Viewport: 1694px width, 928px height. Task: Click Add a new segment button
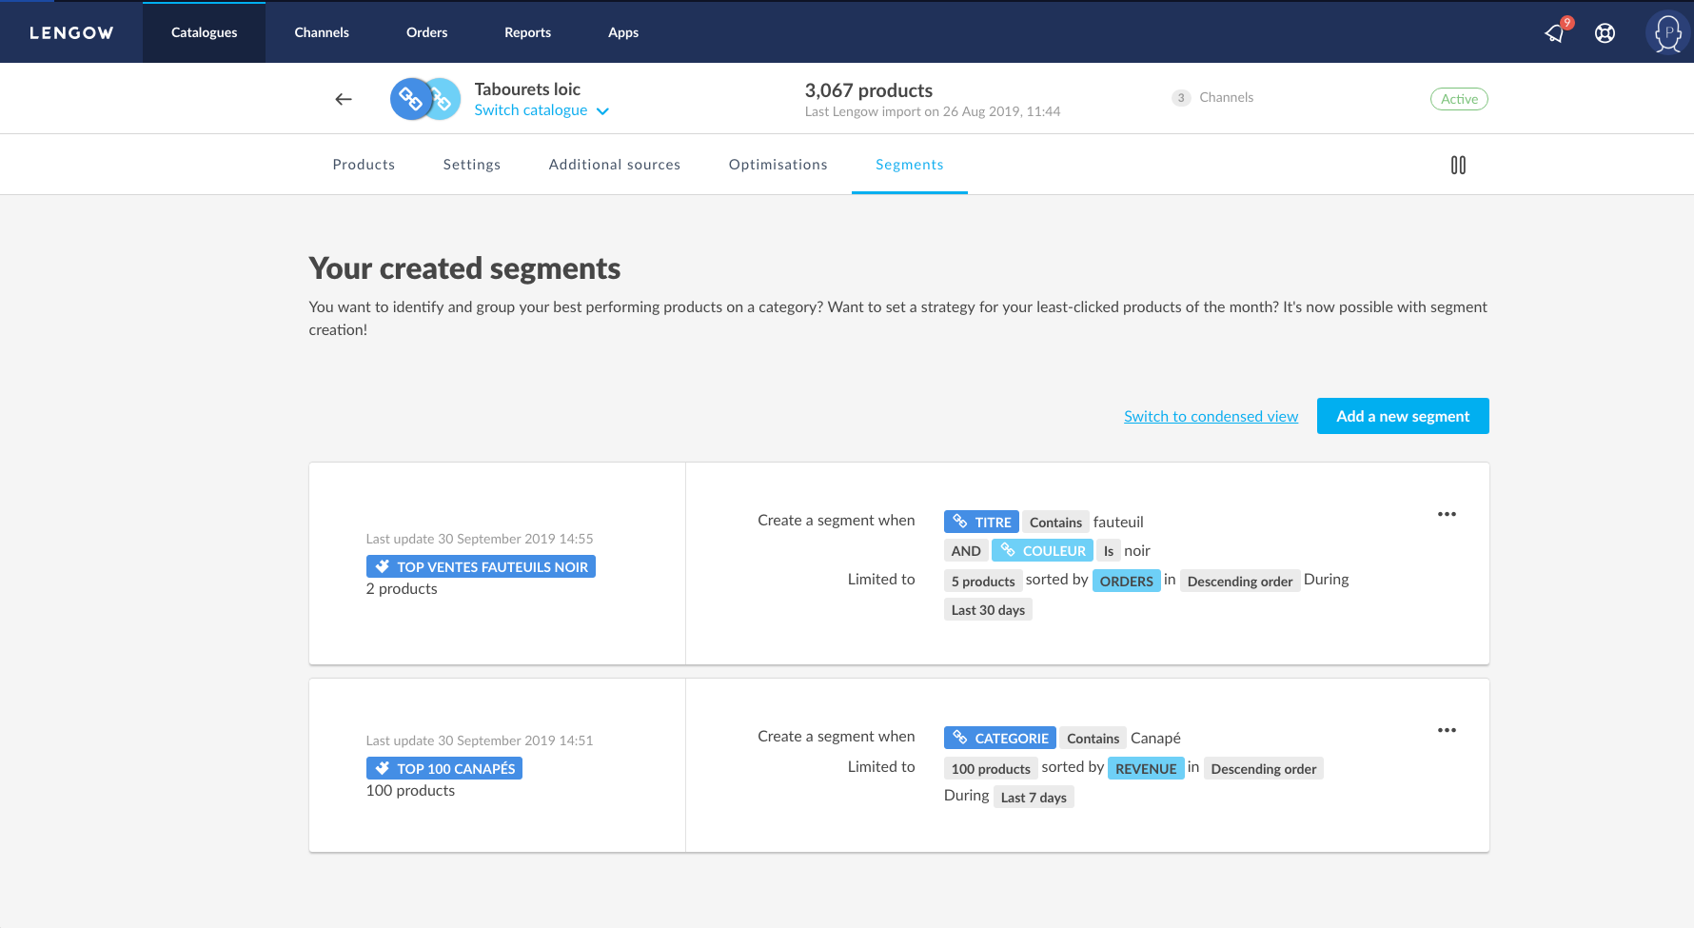[1402, 416]
